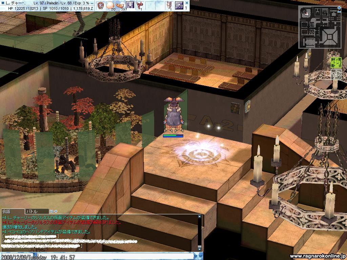Click the dark monster among the trees
347x260 pixels.
coord(66,164)
